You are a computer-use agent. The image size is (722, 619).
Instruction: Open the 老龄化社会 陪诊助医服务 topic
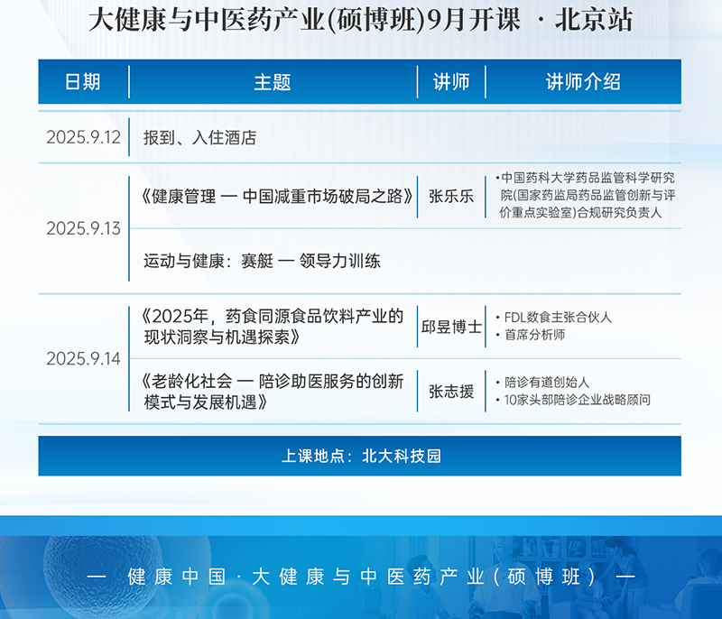coord(273,391)
